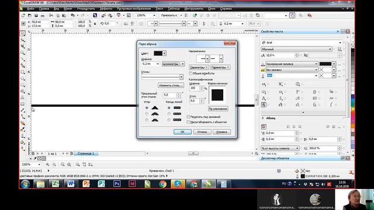The width and height of the screenshot is (374, 210).
Task: Enable the 'Общие атрибуты' checkbox
Action: (x=191, y=73)
